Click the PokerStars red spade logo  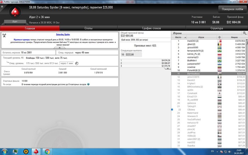15,12
